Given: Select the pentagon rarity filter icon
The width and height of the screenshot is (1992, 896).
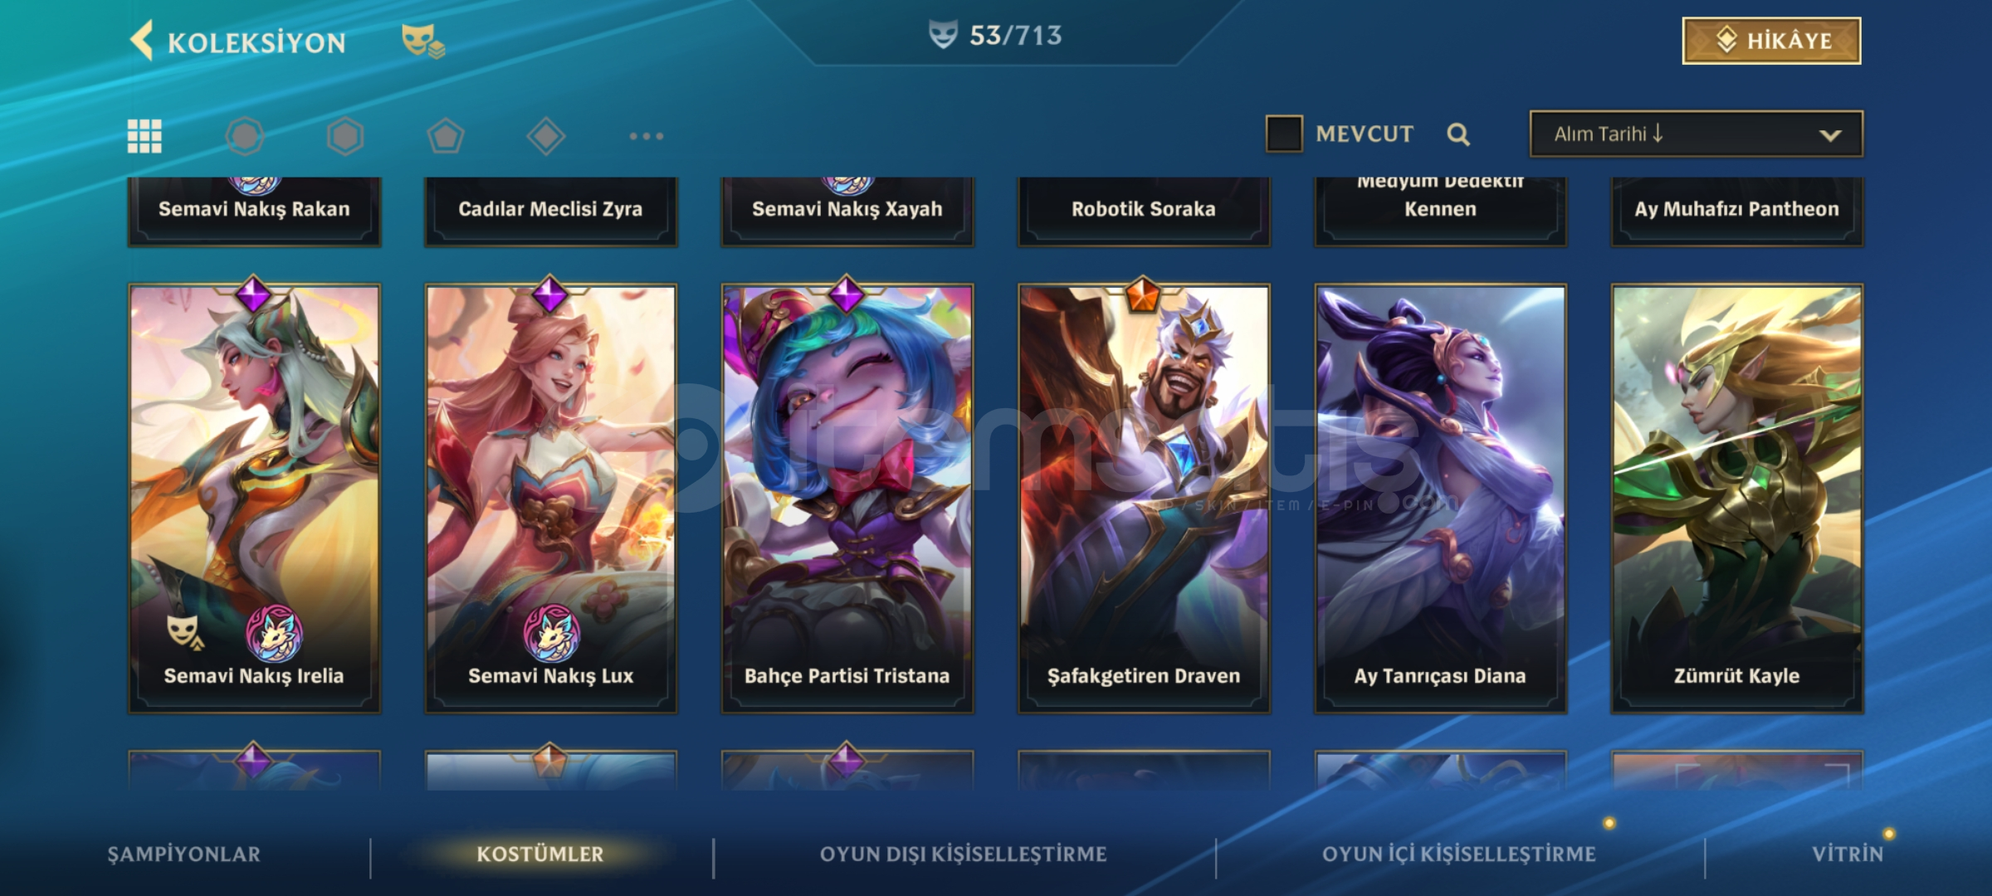Looking at the screenshot, I should (446, 136).
